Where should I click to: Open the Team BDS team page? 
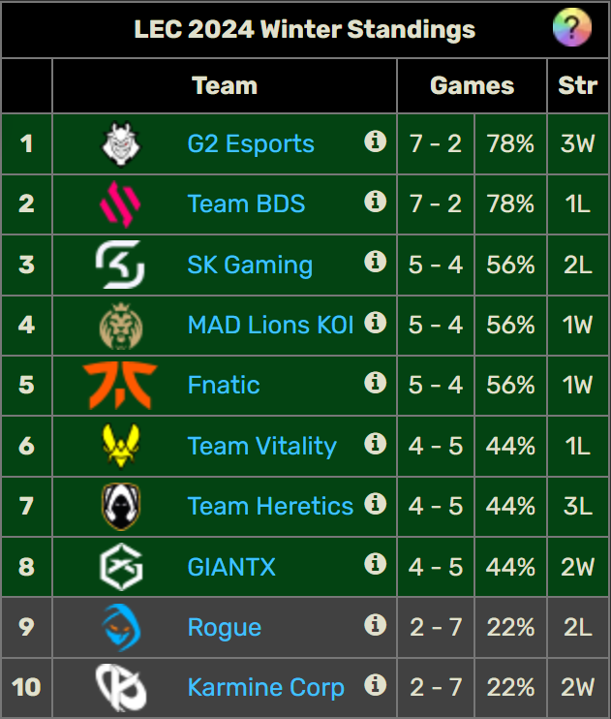246,203
